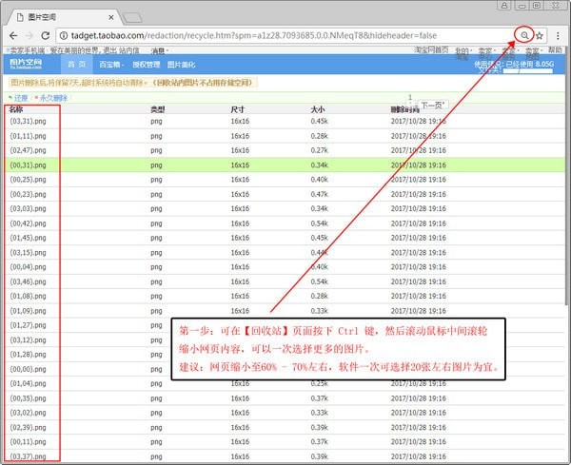571x465 pixels.
Task: Click the 已经使用 8.05G storage usage text
Action: click(530, 64)
